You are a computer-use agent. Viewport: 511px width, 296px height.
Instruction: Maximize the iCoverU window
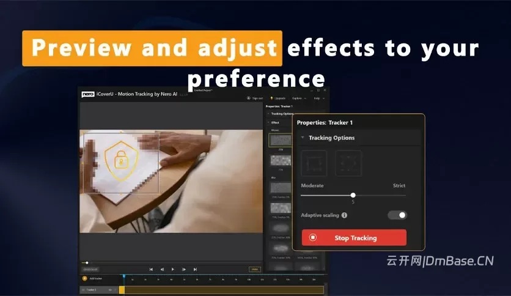tap(318, 91)
